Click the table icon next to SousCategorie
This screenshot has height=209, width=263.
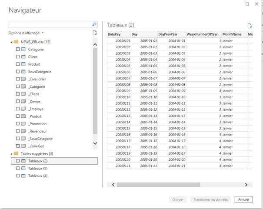[23, 72]
